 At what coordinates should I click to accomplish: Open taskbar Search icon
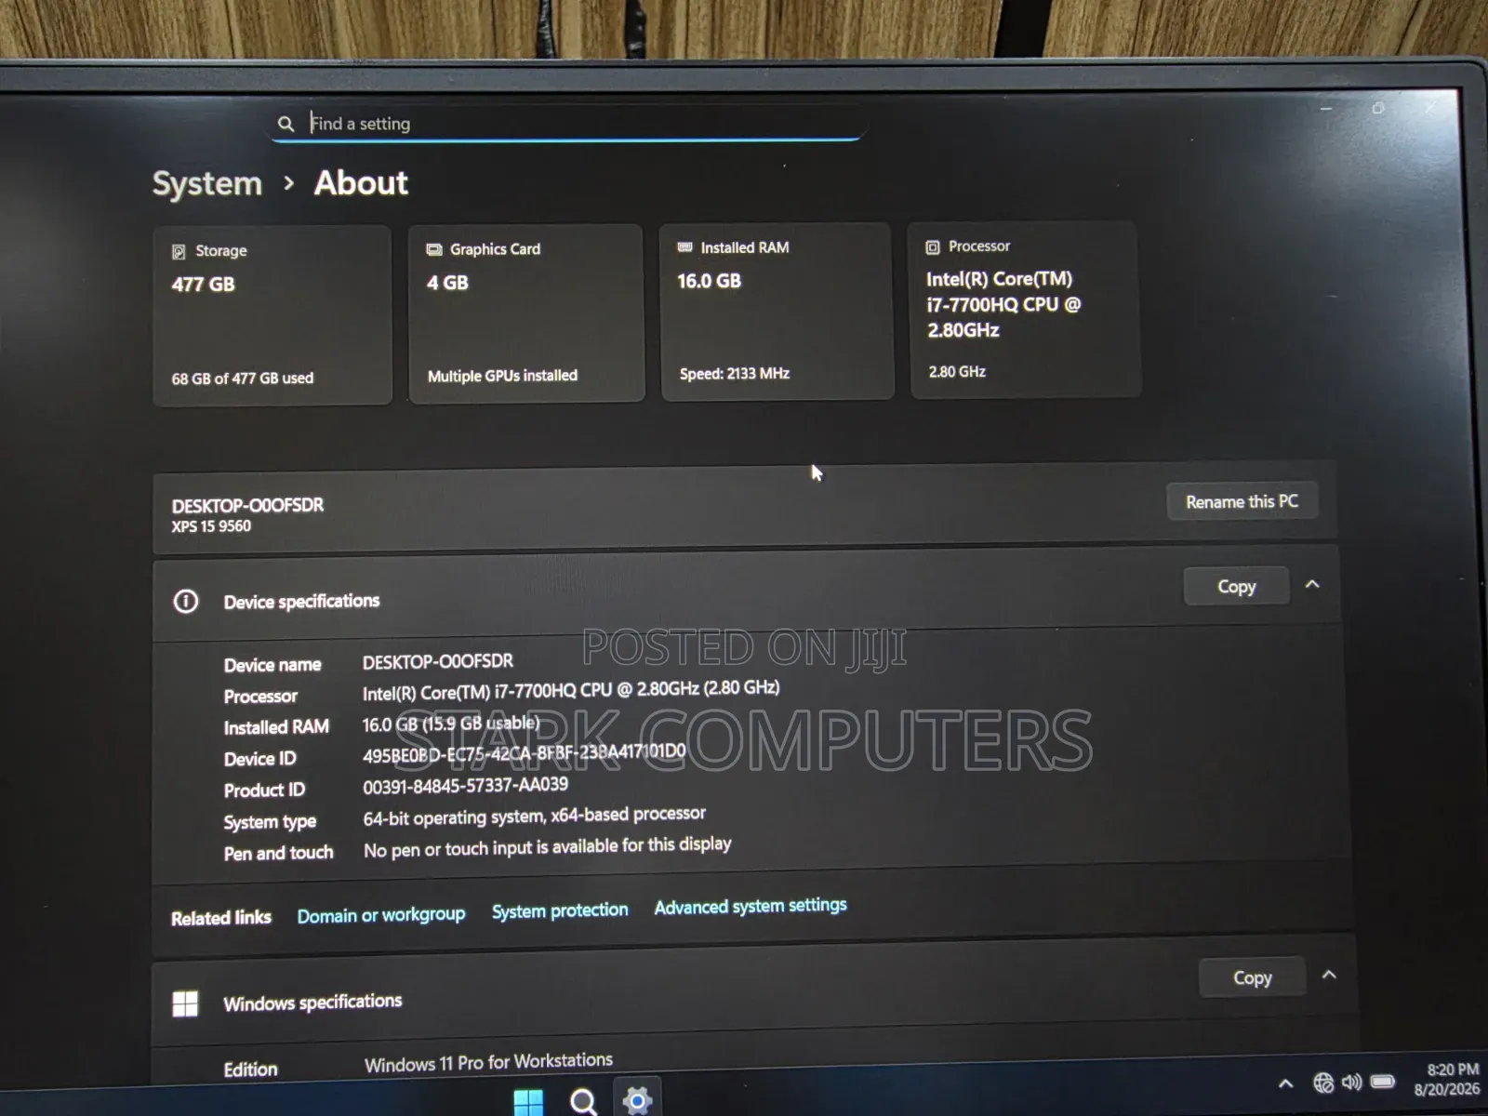click(x=583, y=1102)
